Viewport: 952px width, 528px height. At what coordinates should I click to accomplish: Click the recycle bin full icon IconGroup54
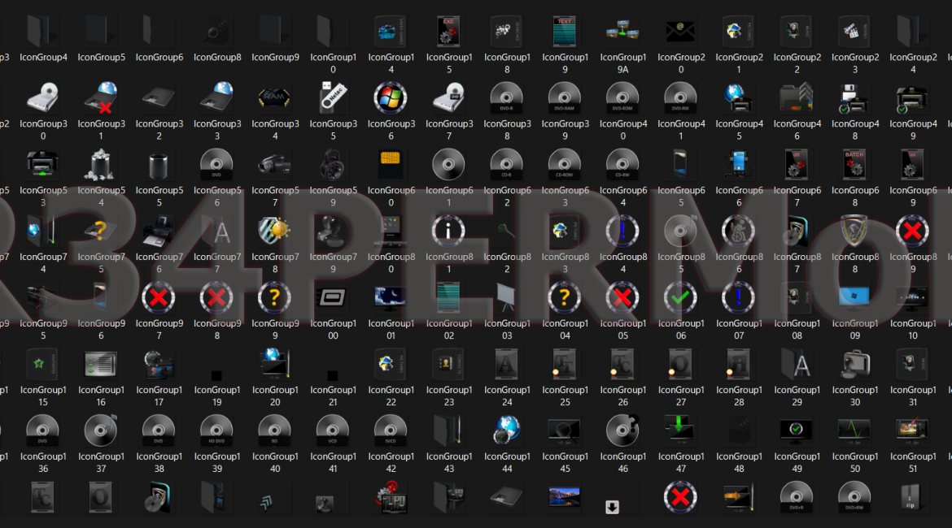point(101,165)
